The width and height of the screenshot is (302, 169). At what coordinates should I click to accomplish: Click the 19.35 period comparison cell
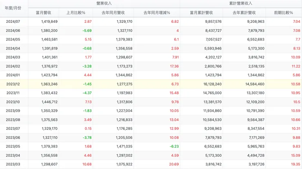click(295, 165)
